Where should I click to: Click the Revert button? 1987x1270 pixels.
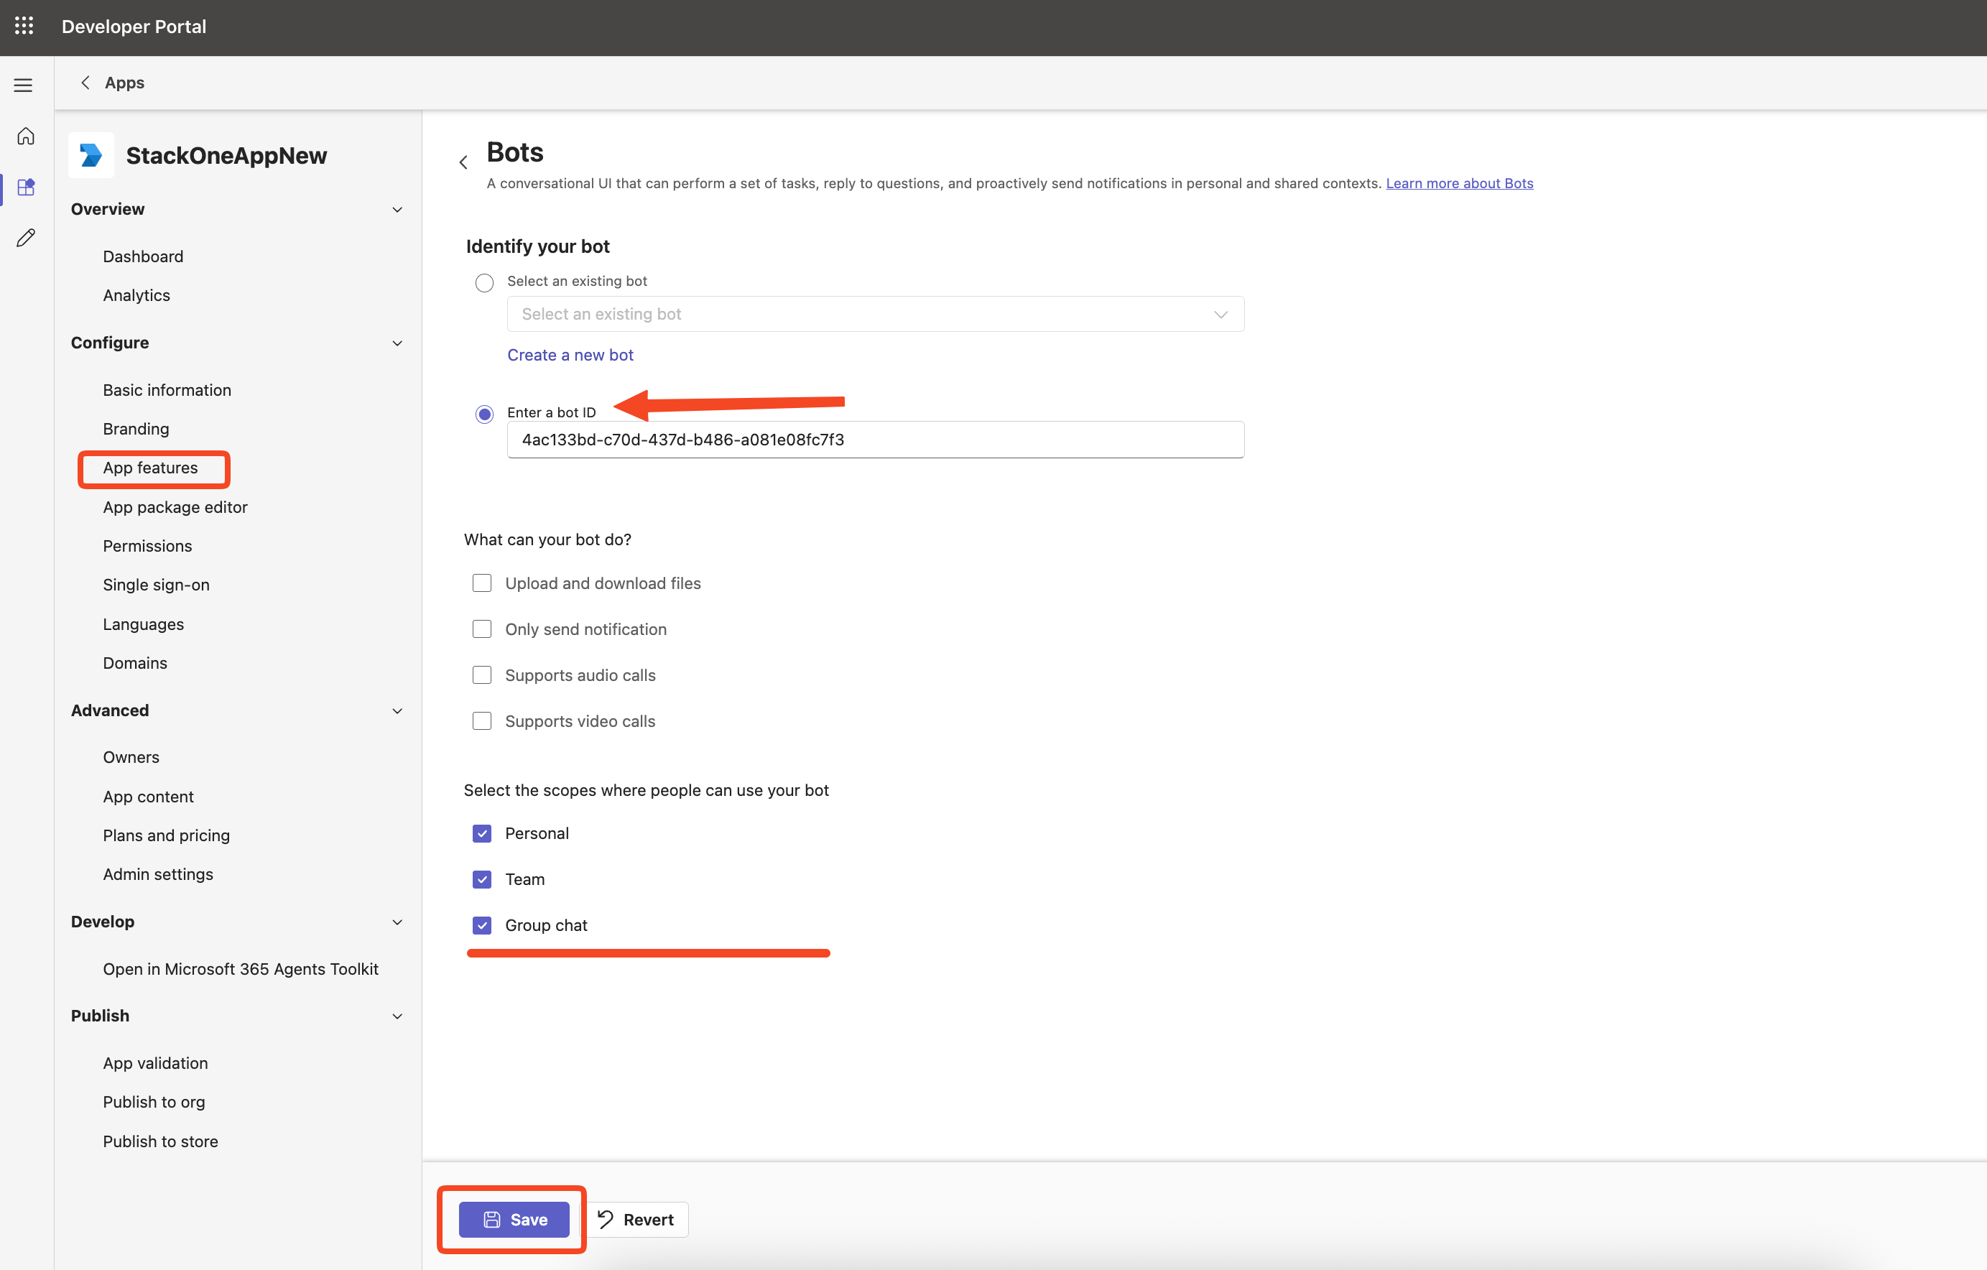(x=636, y=1220)
